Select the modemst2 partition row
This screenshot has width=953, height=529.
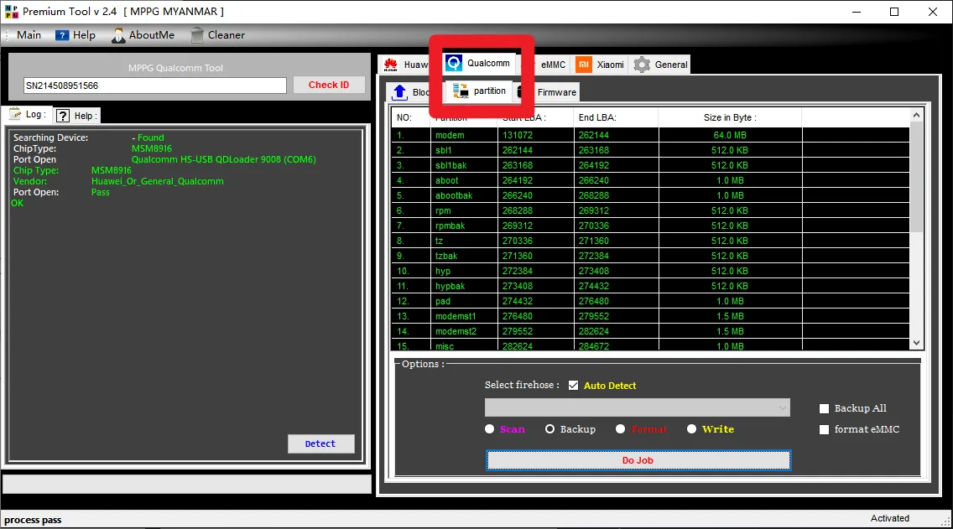[650, 331]
